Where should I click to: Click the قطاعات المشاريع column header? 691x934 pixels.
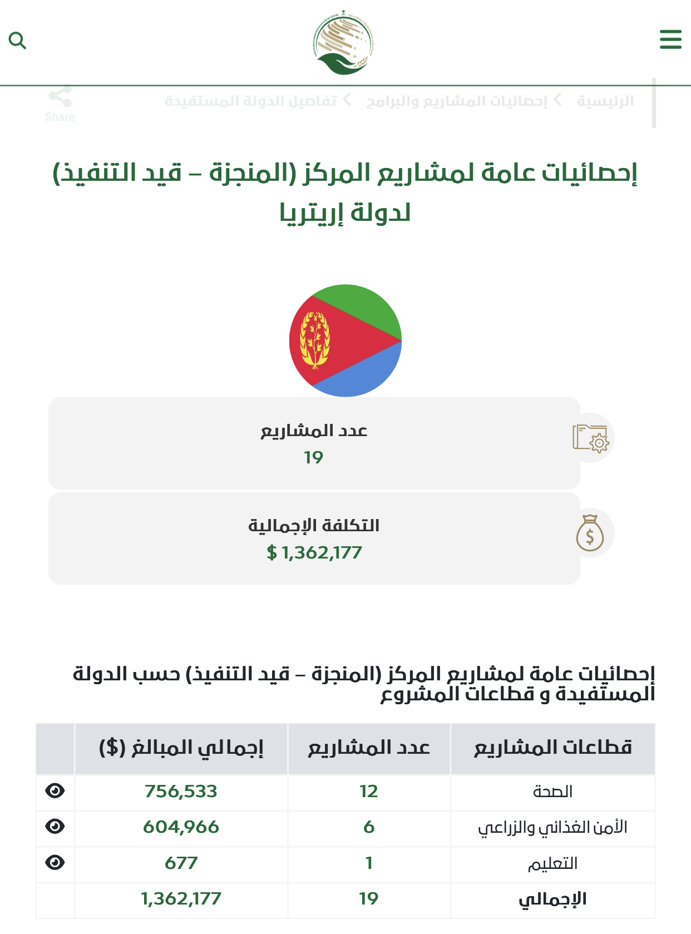click(552, 748)
